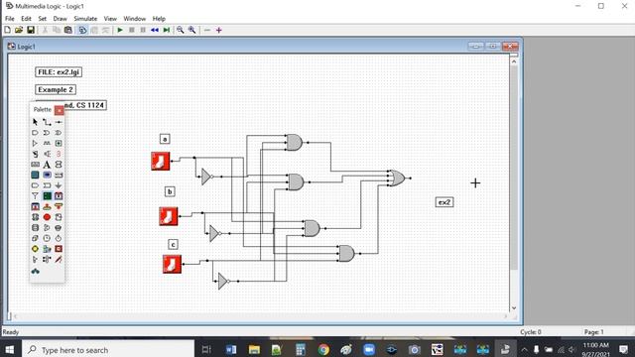Select the 'Example 2' text label
The height and width of the screenshot is (357, 635).
coord(56,89)
